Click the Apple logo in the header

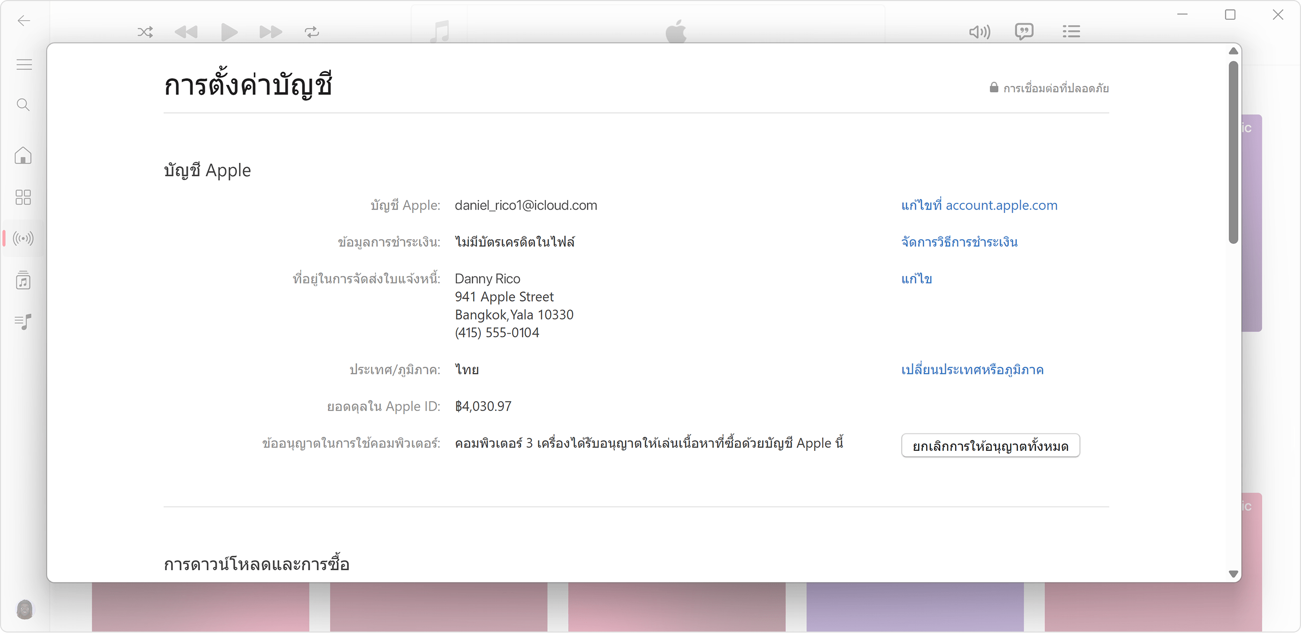pyautogui.click(x=676, y=31)
